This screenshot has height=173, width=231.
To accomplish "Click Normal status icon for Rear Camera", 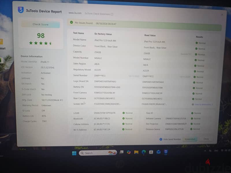I will pyautogui.click(x=193, y=99).
